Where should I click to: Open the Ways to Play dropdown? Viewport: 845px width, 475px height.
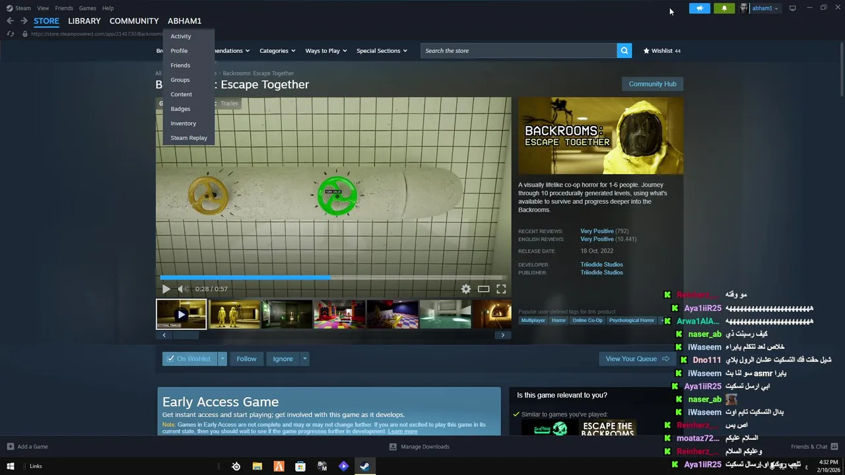pyautogui.click(x=326, y=51)
